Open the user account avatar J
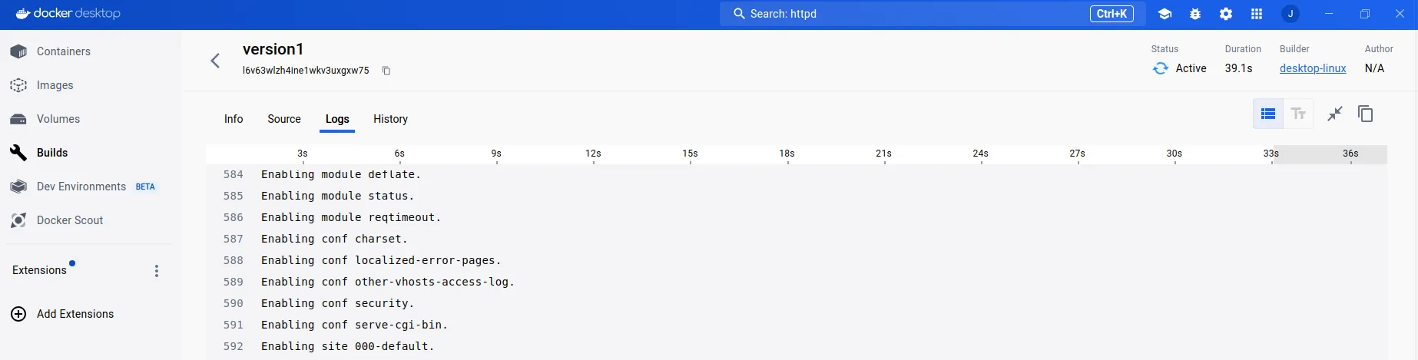This screenshot has height=360, width=1418. coord(1290,14)
